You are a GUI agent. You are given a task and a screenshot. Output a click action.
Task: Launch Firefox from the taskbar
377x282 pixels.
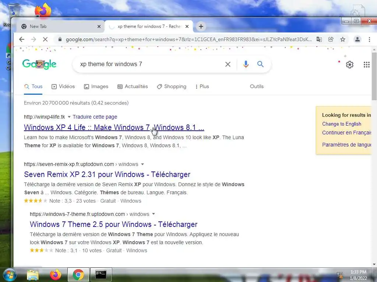(x=55, y=275)
